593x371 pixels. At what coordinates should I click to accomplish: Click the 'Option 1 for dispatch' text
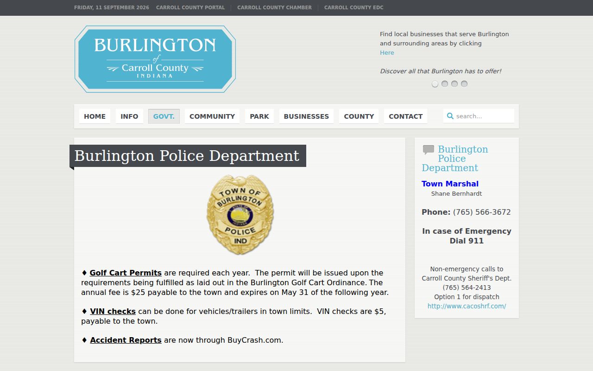point(467,297)
